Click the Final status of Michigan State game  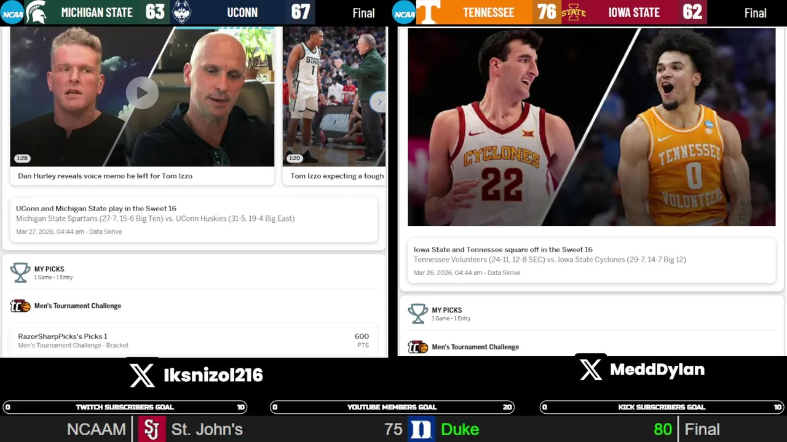(363, 13)
